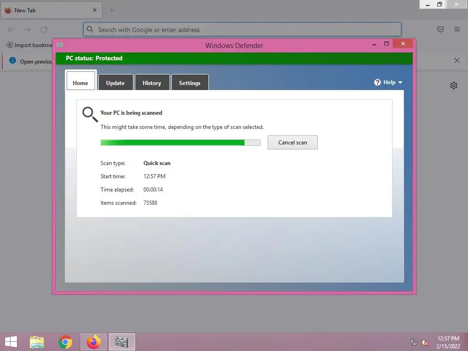Click Import bookmarks in Firefox toolbar

coord(29,45)
